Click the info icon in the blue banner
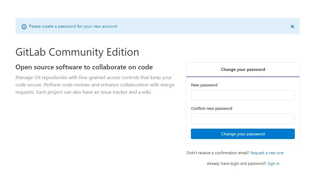The height and width of the screenshot is (174, 318). 24,27
